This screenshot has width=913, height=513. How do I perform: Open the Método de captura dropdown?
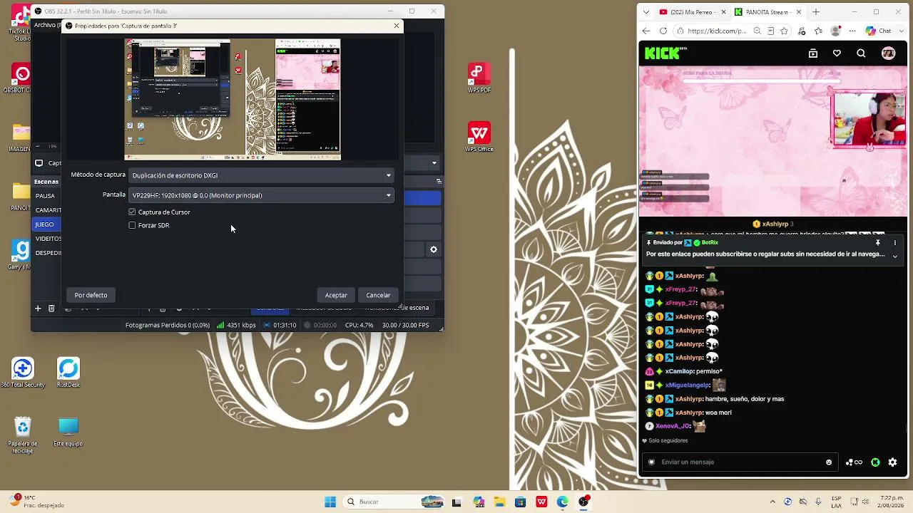(262, 175)
